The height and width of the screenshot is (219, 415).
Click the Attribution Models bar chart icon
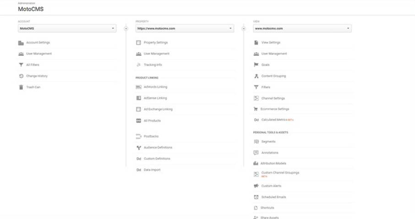coord(256,164)
